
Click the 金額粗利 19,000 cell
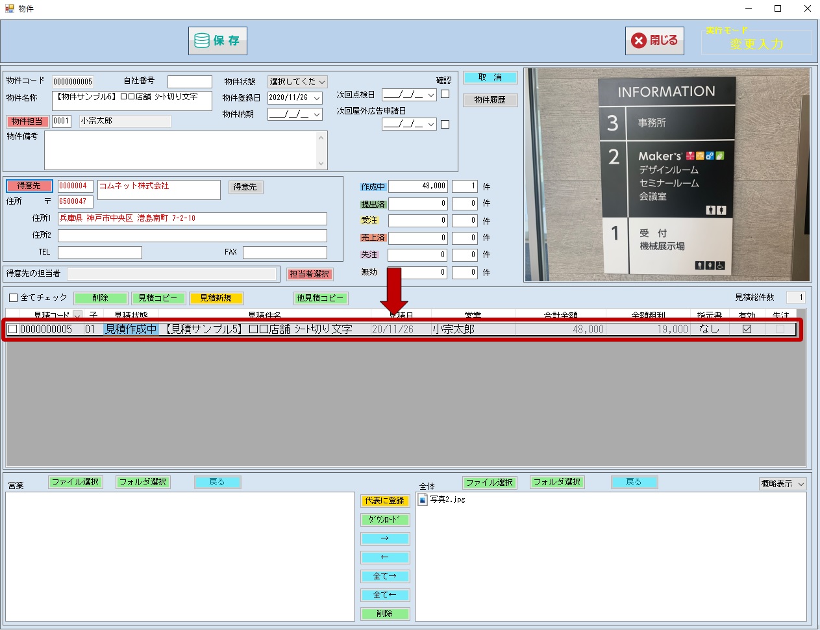pyautogui.click(x=647, y=329)
